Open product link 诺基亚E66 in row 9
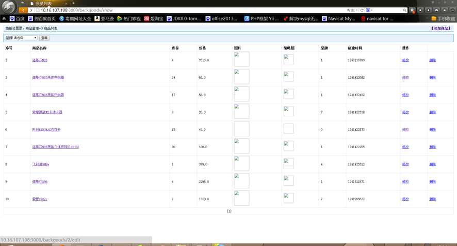 40,182
